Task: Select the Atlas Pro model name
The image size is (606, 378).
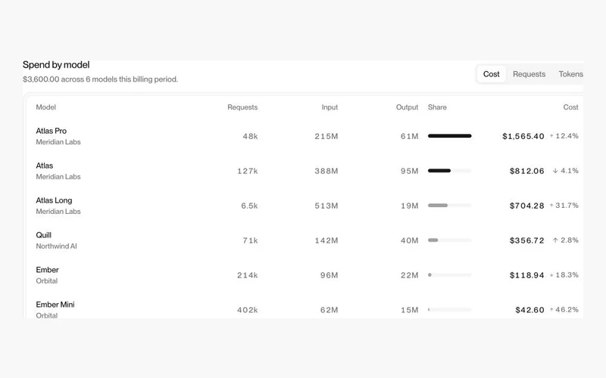Action: point(51,131)
